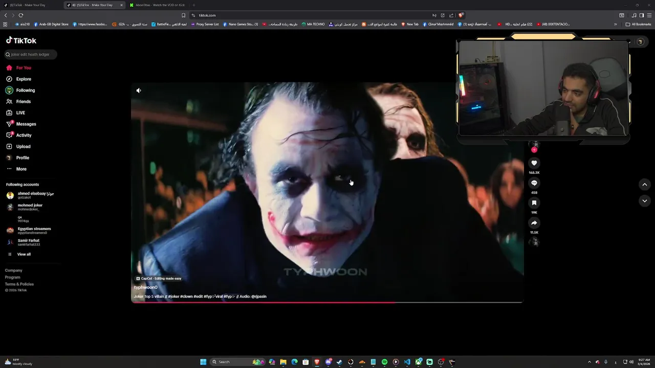Click the TikTok logo
The width and height of the screenshot is (655, 368).
[21, 40]
